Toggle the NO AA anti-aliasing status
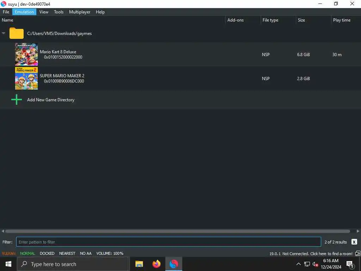The image size is (361, 271). [86, 253]
